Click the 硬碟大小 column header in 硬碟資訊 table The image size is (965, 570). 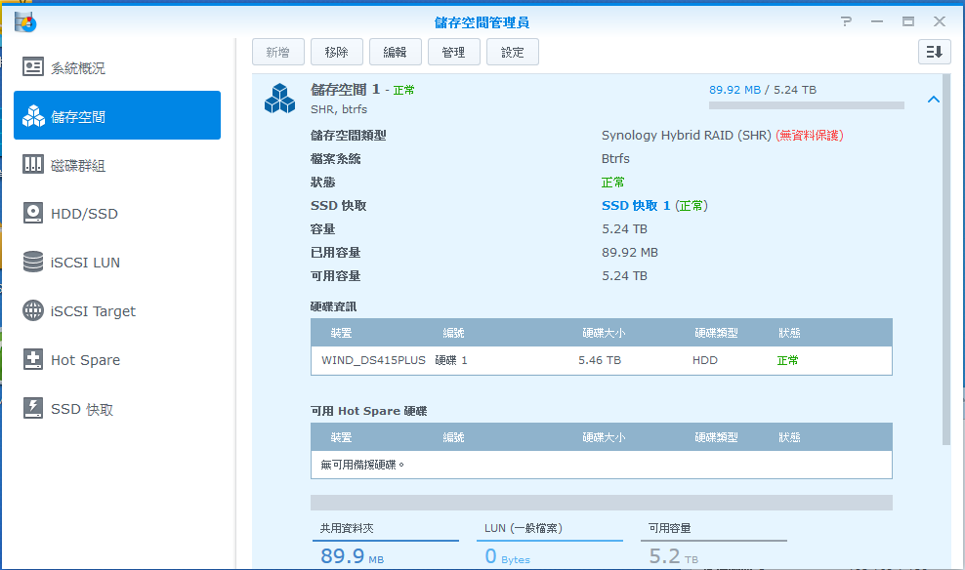click(604, 333)
